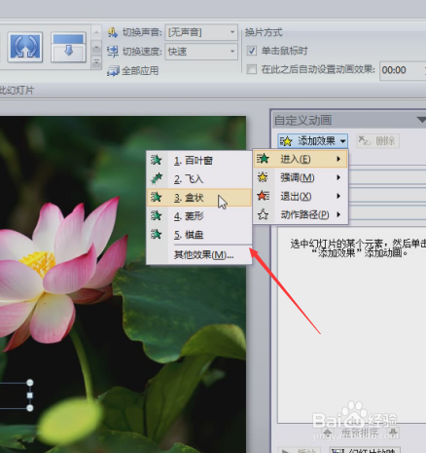Click the star icon beside 盒状
Viewport: 426px width, 453px height.
[x=157, y=197]
